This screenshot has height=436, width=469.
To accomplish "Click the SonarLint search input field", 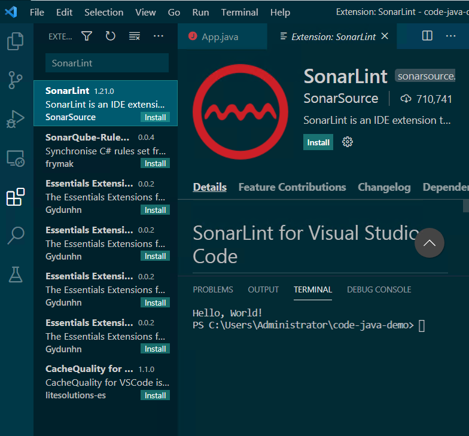I will pyautogui.click(x=107, y=63).
